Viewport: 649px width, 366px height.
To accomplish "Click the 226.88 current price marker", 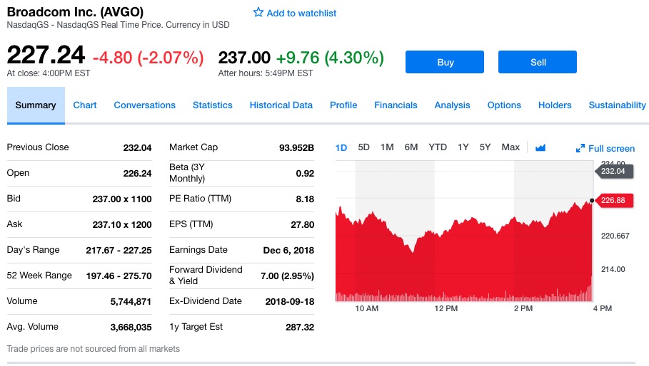I will 615,201.
